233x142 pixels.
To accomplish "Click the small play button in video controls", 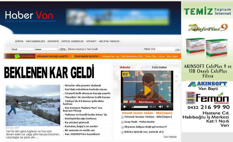I will tap(125, 107).
